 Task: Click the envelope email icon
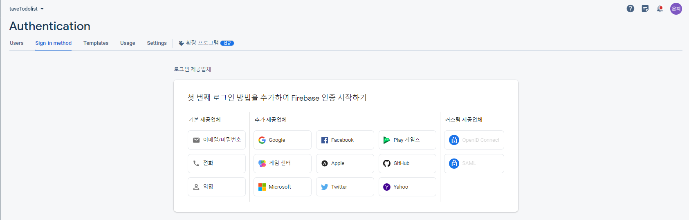coord(196,140)
